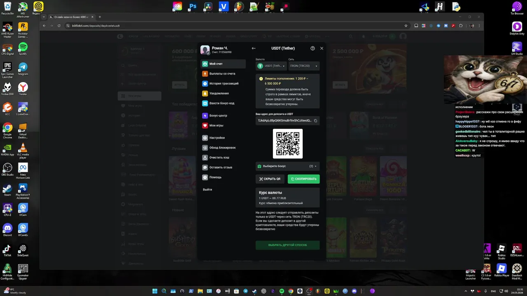This screenshot has width=527, height=296.
Task: Click 'Очистить кэш' menu item
Action: click(223, 157)
